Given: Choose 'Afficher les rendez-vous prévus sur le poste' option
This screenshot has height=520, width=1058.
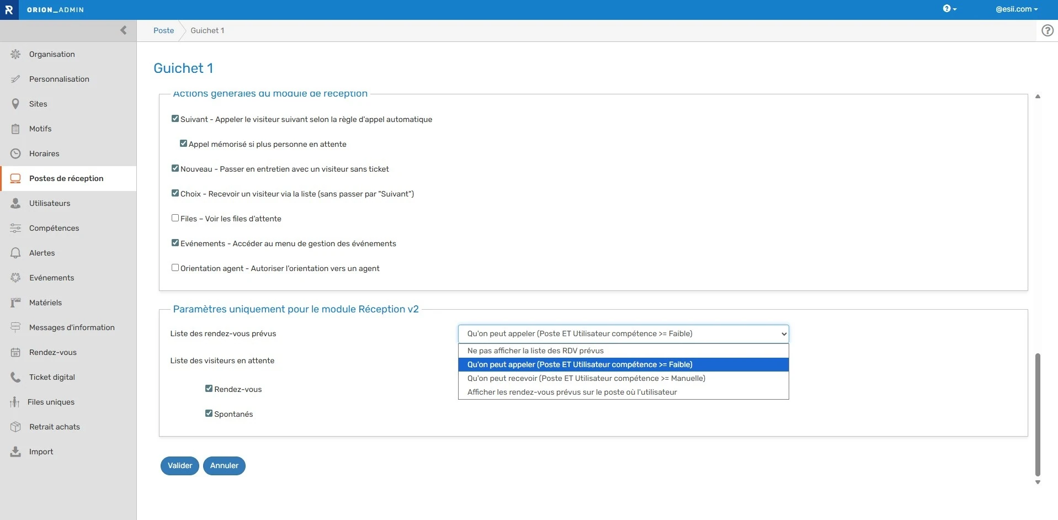Looking at the screenshot, I should 572,392.
